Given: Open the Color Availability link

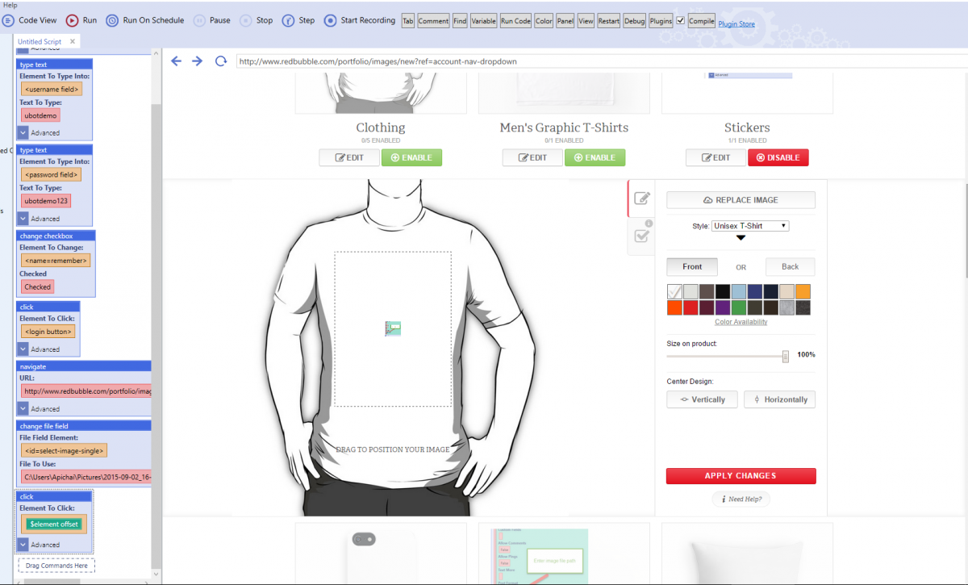Looking at the screenshot, I should pyautogui.click(x=741, y=322).
